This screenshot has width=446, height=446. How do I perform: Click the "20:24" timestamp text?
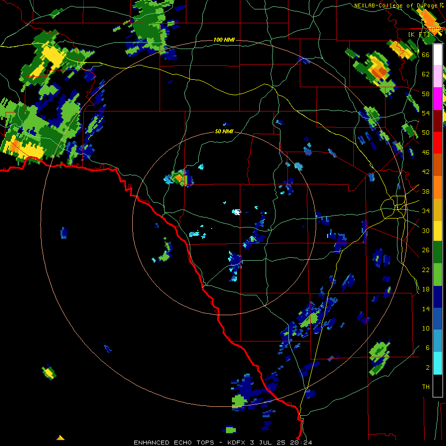click(301, 443)
